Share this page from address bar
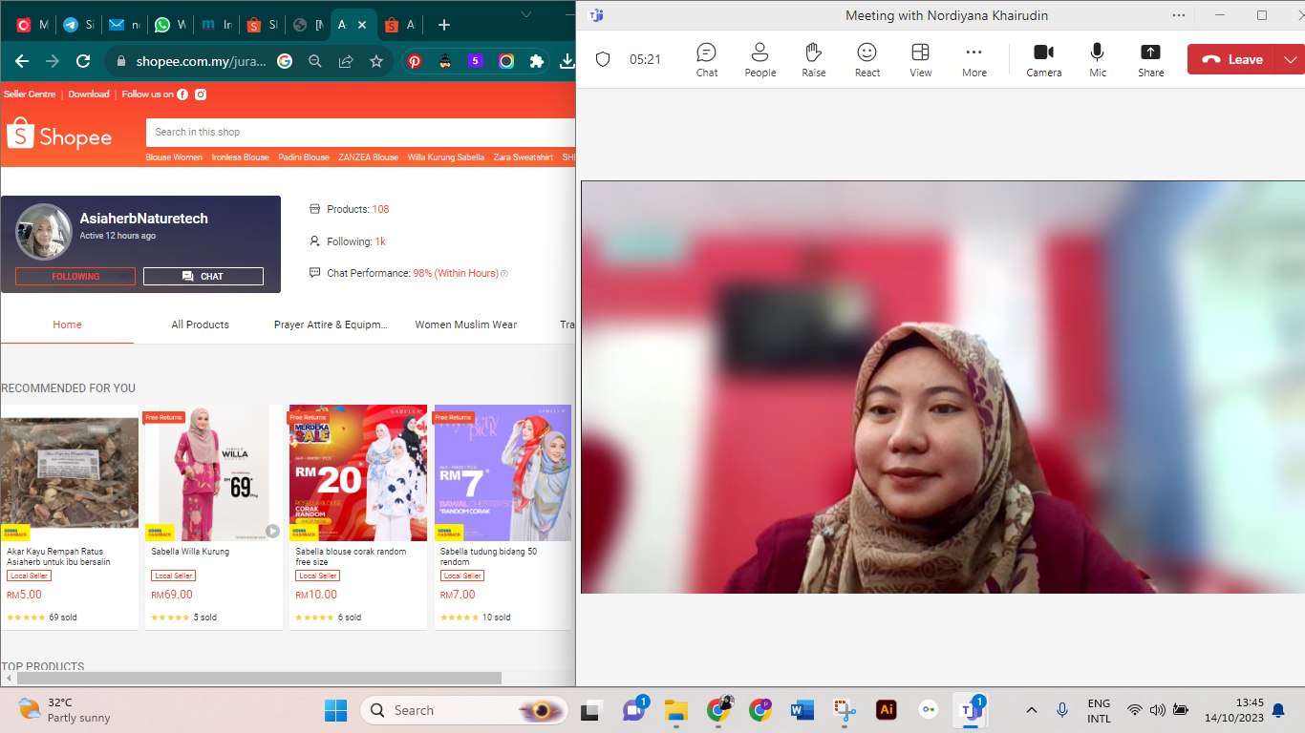The height and width of the screenshot is (733, 1305). click(345, 61)
